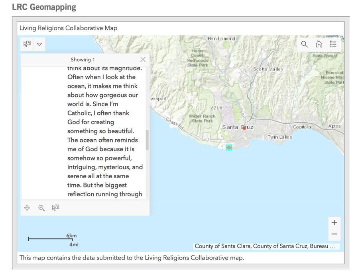360x279 pixels.
Task: Click the 'Scotts Valley' map label
Action: point(268,69)
